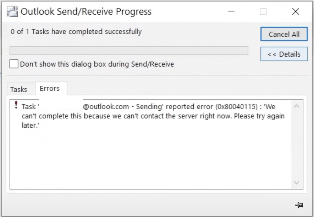Click the send/receive progress bar
This screenshot has height=217, width=314.
[x=129, y=50]
